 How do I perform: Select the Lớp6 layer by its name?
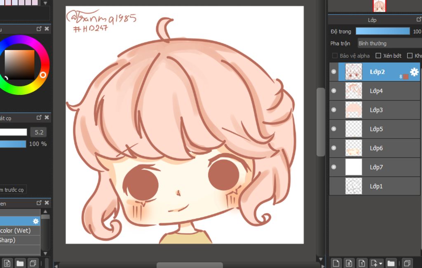pos(376,148)
